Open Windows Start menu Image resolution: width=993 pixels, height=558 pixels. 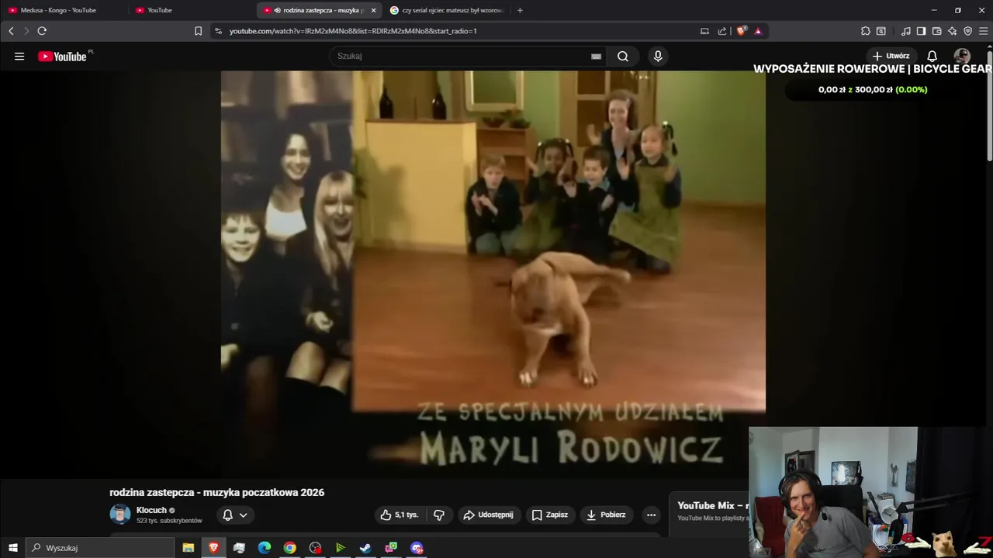[x=12, y=548]
